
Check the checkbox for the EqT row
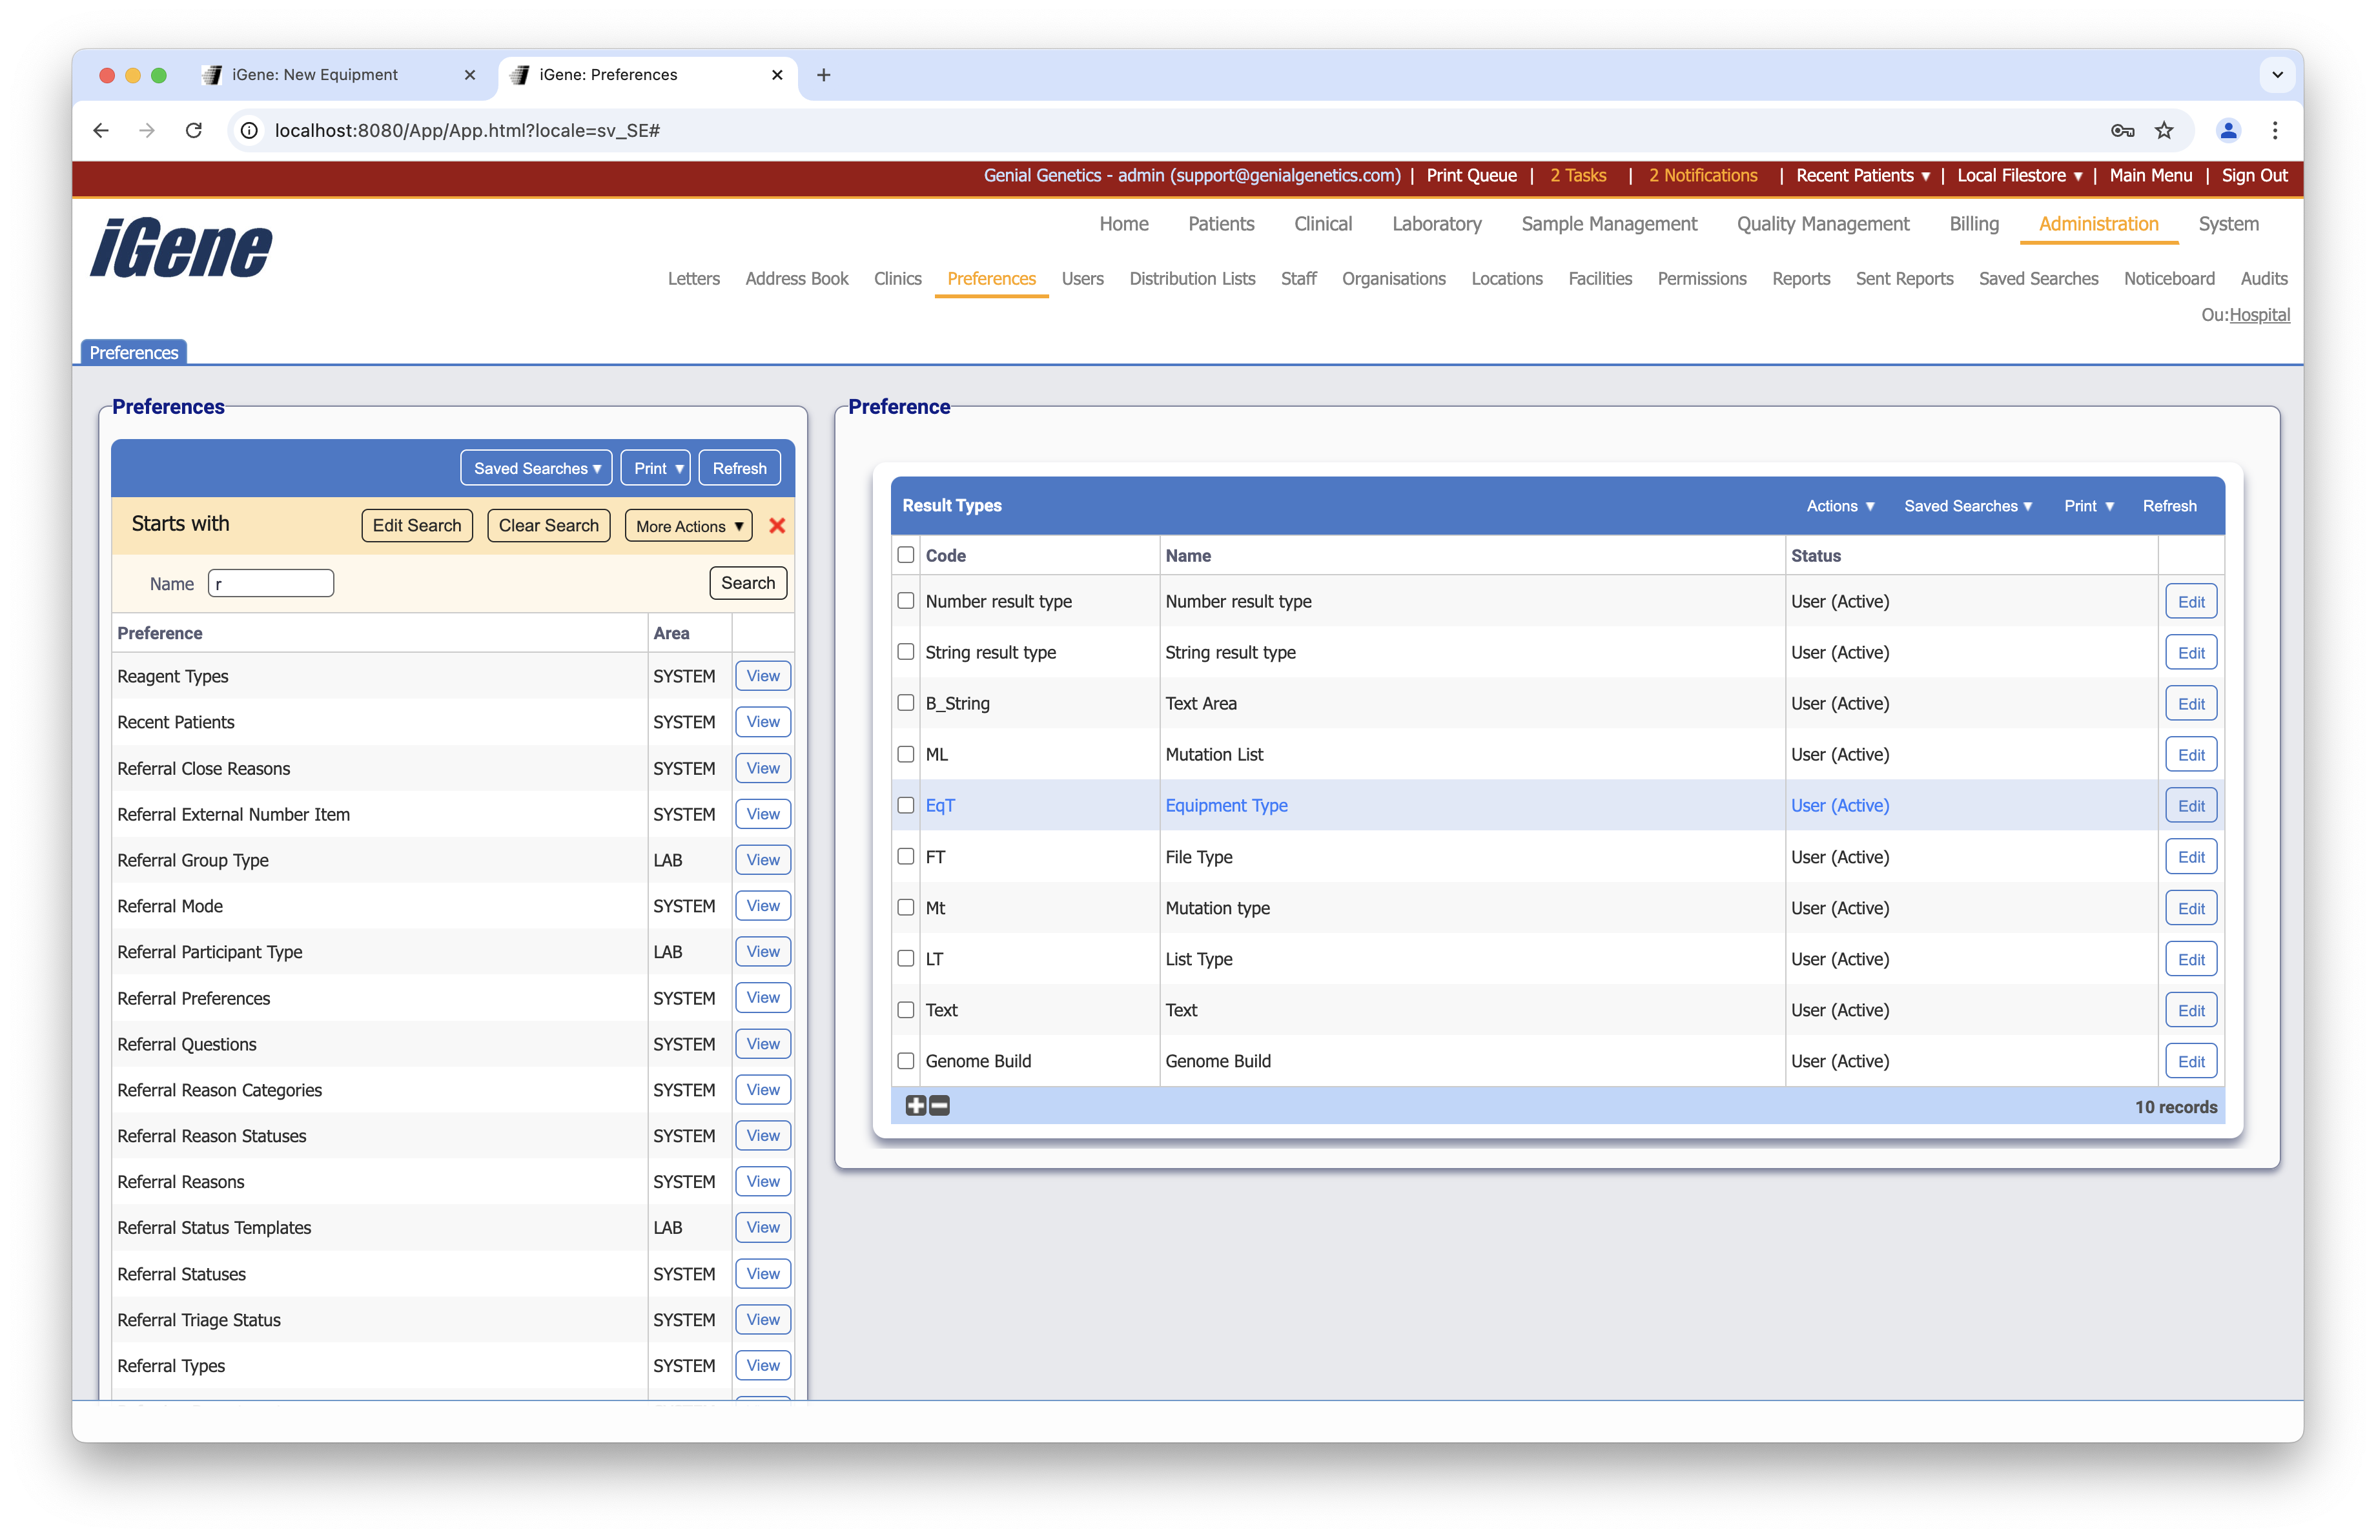point(905,805)
